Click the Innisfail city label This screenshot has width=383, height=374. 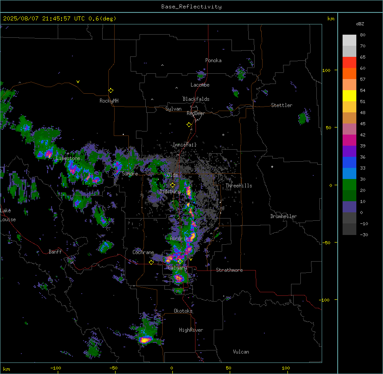tap(184, 145)
